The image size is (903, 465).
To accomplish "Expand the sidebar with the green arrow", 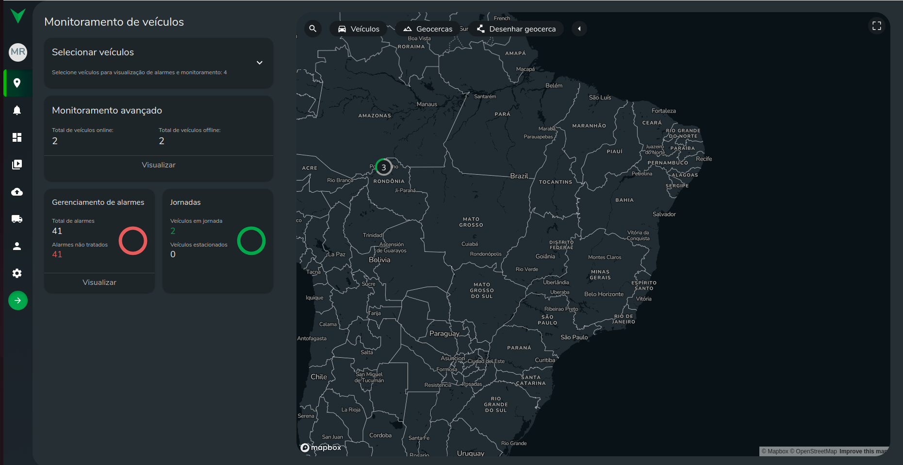I will pos(17,300).
